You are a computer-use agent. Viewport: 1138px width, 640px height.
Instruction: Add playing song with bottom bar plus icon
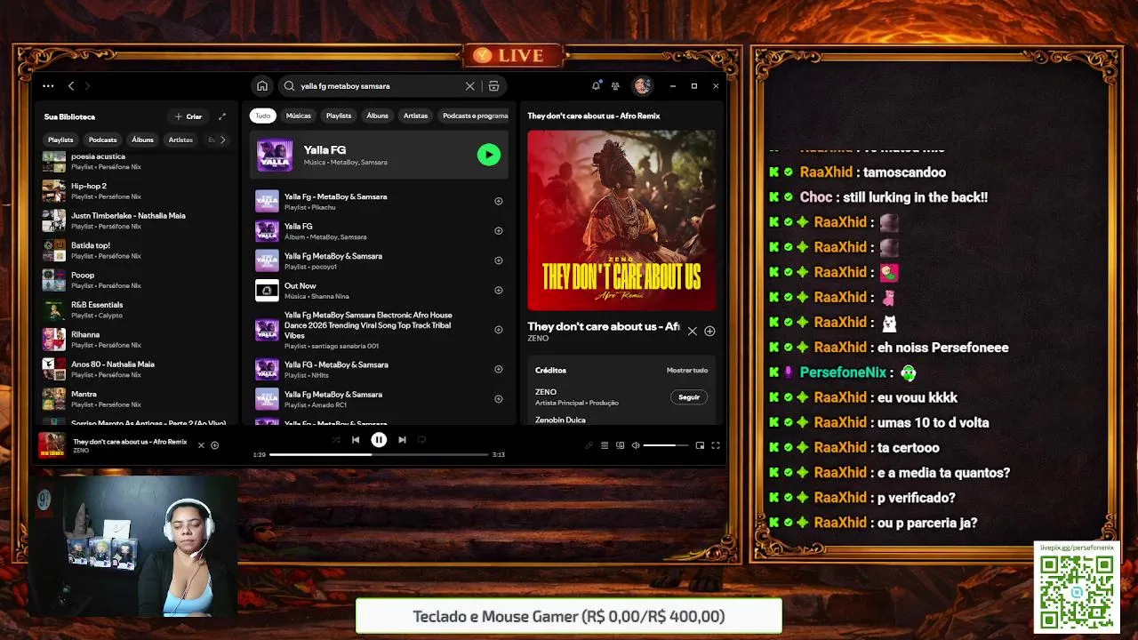pyautogui.click(x=214, y=445)
